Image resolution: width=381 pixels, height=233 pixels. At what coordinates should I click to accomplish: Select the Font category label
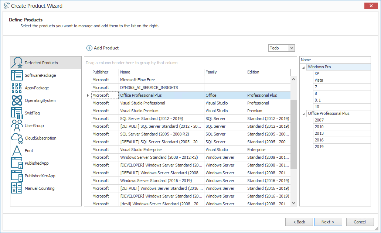29,151
